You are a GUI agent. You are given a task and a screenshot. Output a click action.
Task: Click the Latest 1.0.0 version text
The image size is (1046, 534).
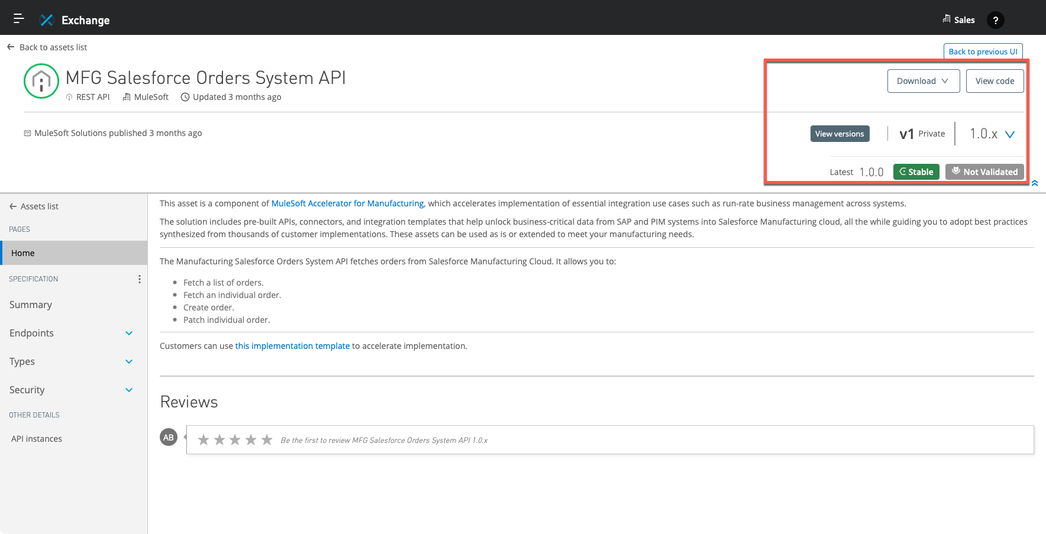(857, 172)
